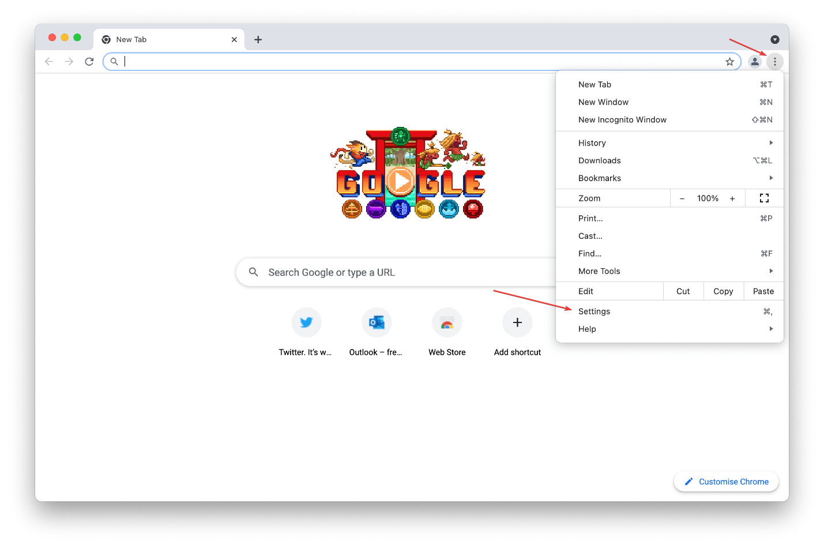Screen dimensions: 824x548
Task: Click the search magnifier in the address bar
Action: (x=114, y=61)
